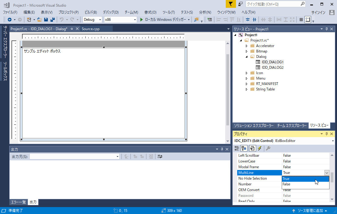Pin the 出力 panel

[x=222, y=149]
